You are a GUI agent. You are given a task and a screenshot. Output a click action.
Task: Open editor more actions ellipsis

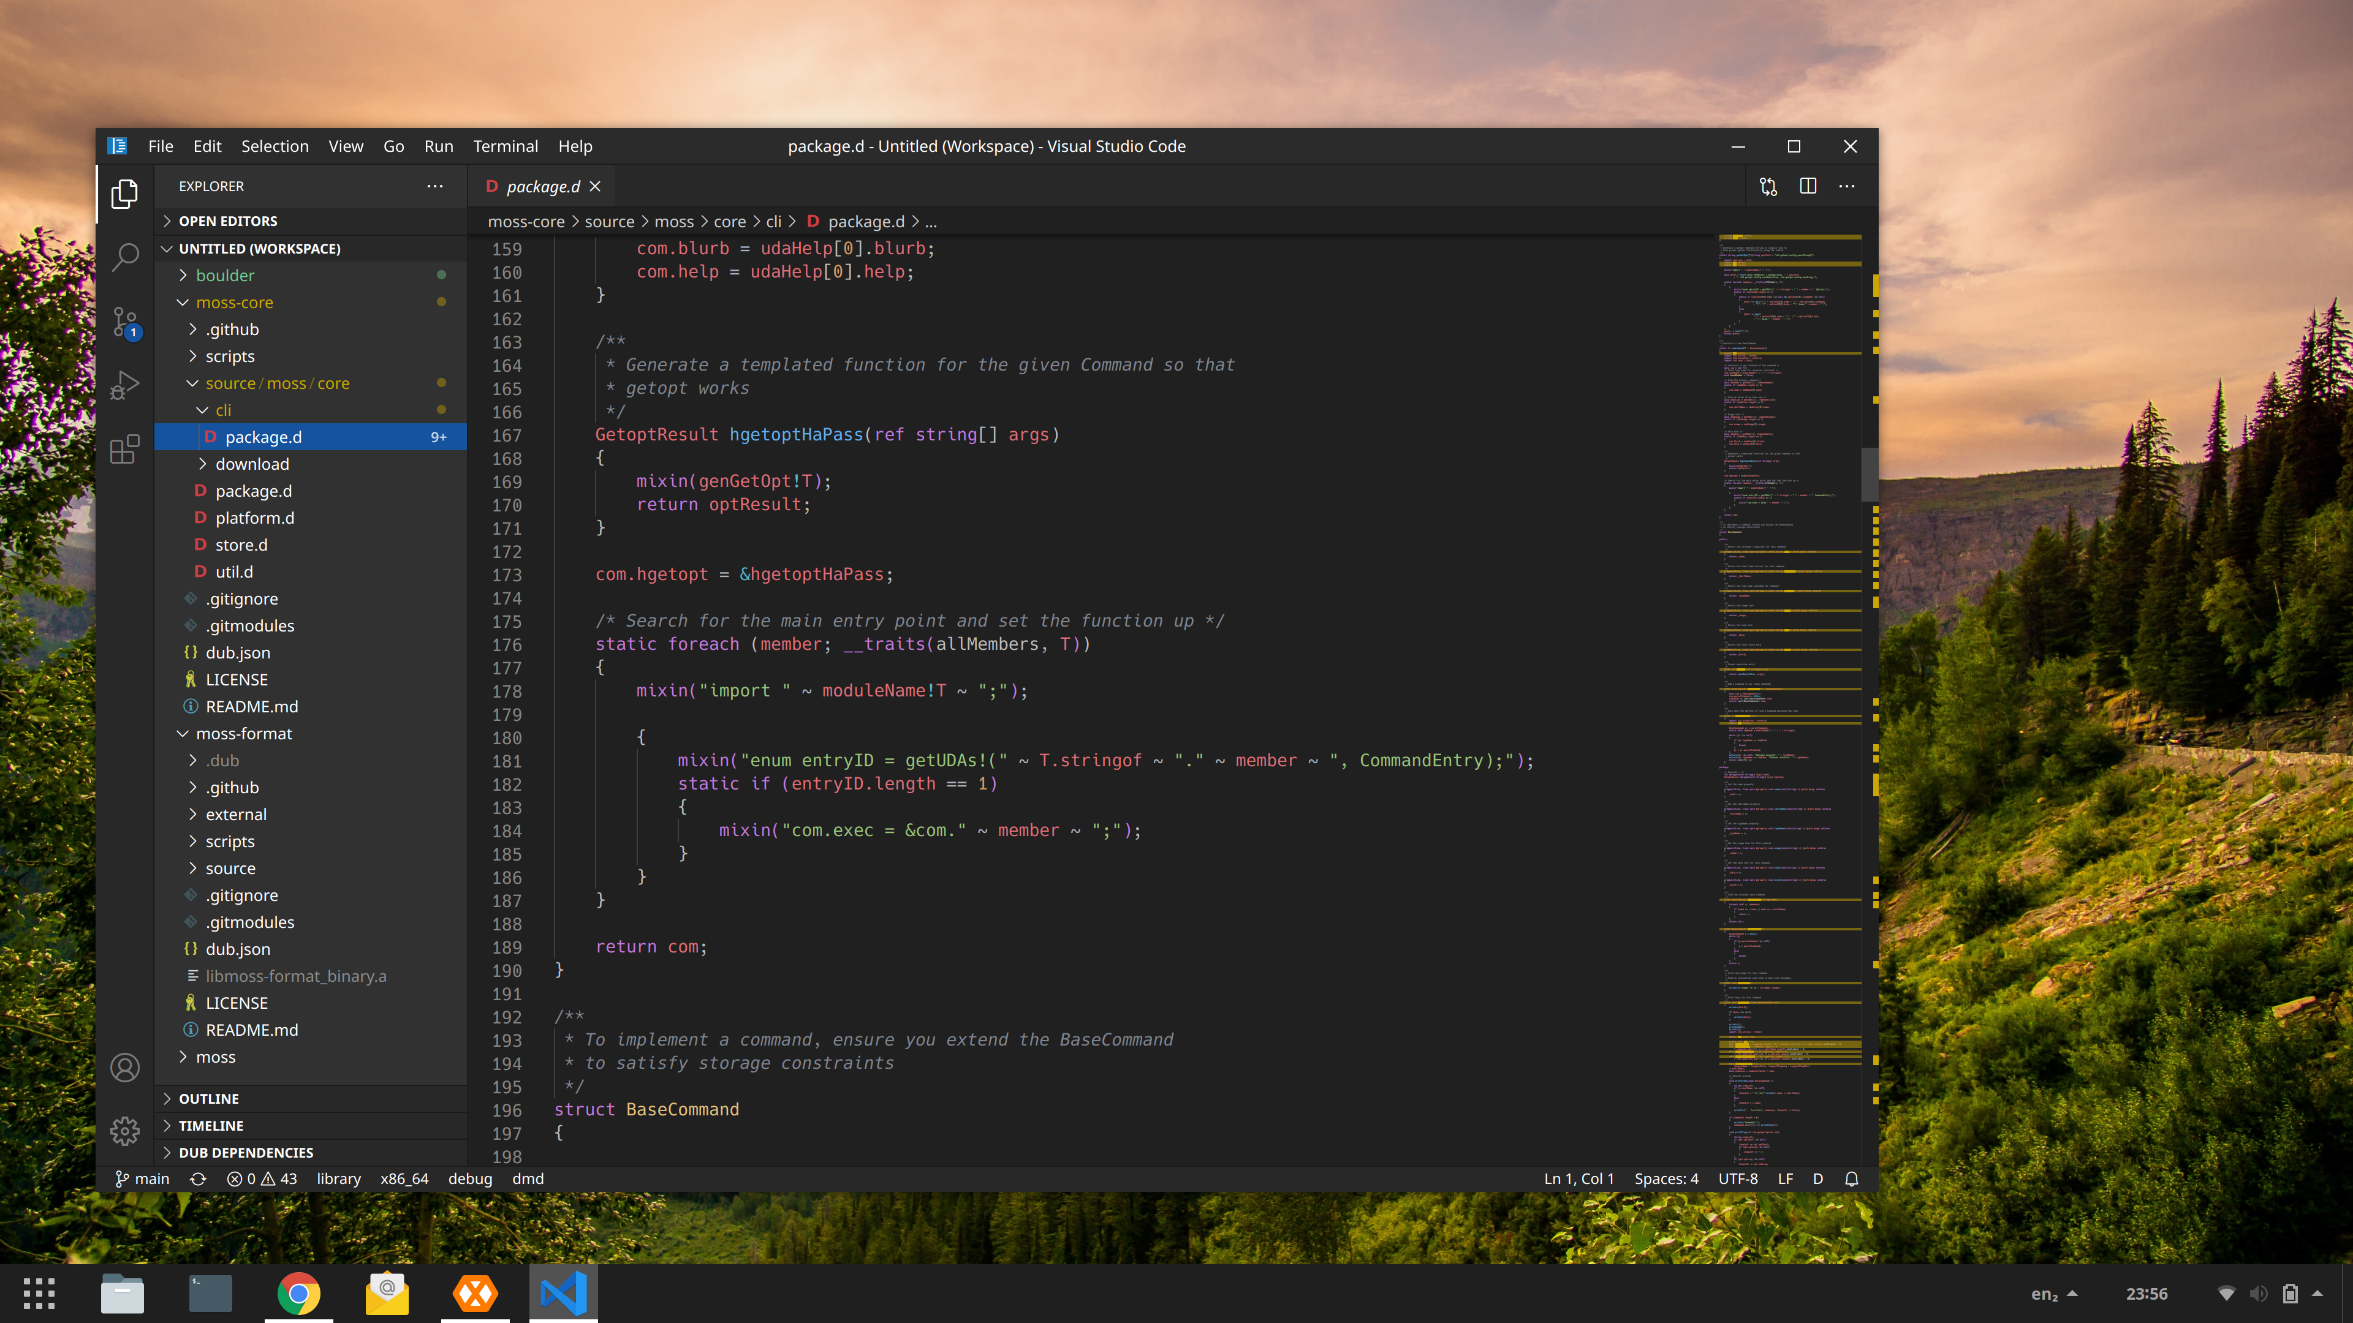coord(1847,186)
